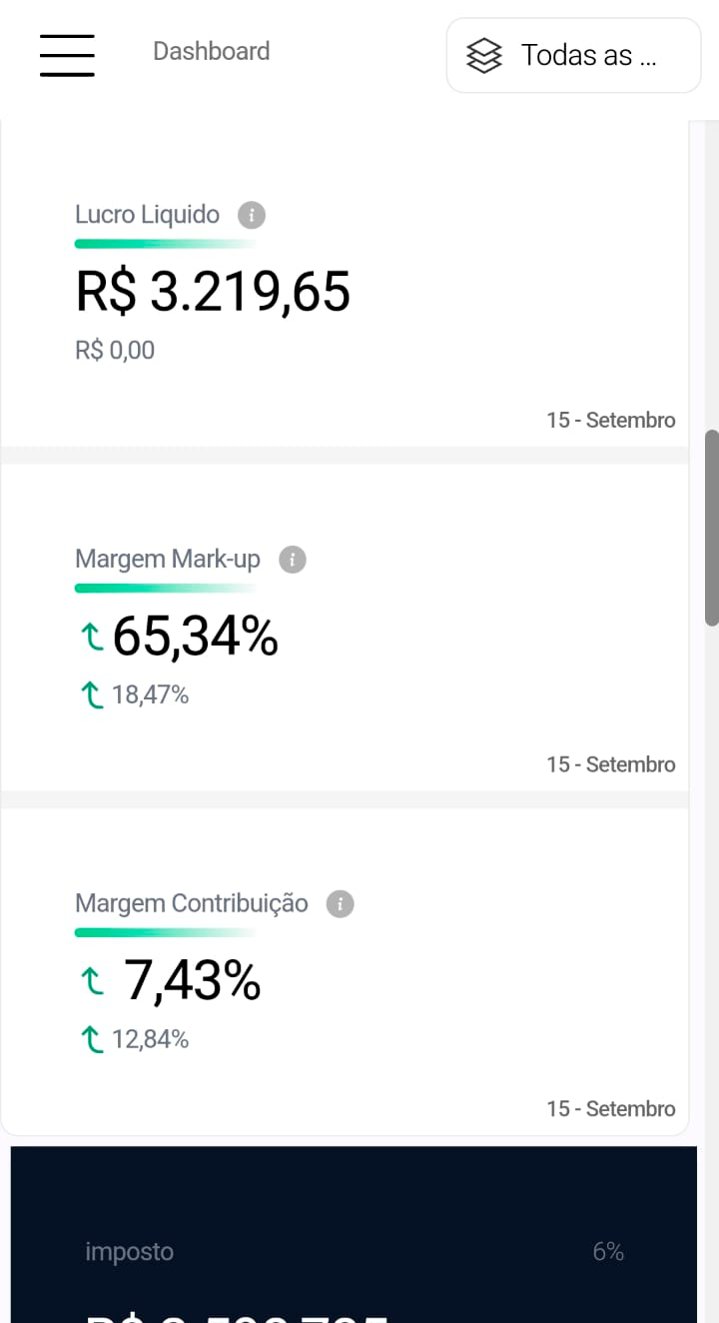
Task: Click the R$ 3.219,65 net profit value
Action: (213, 291)
